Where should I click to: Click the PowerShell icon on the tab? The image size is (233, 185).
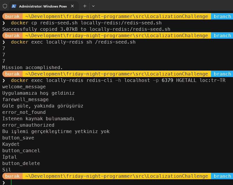(14, 6)
